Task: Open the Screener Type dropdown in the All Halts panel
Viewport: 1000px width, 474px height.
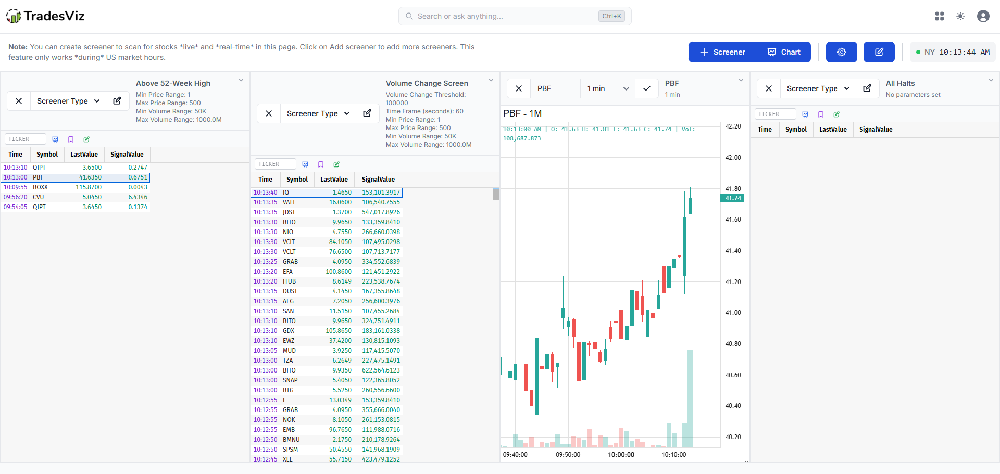Action: [x=818, y=88]
